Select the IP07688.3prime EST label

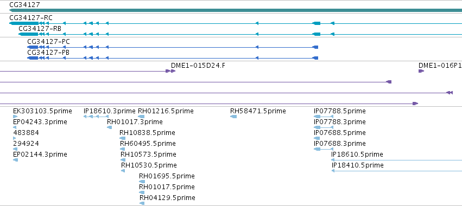[x=340, y=144]
